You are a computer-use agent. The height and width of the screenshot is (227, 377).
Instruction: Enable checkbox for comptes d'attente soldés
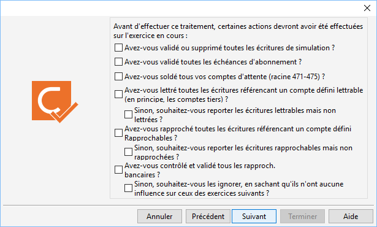click(118, 77)
